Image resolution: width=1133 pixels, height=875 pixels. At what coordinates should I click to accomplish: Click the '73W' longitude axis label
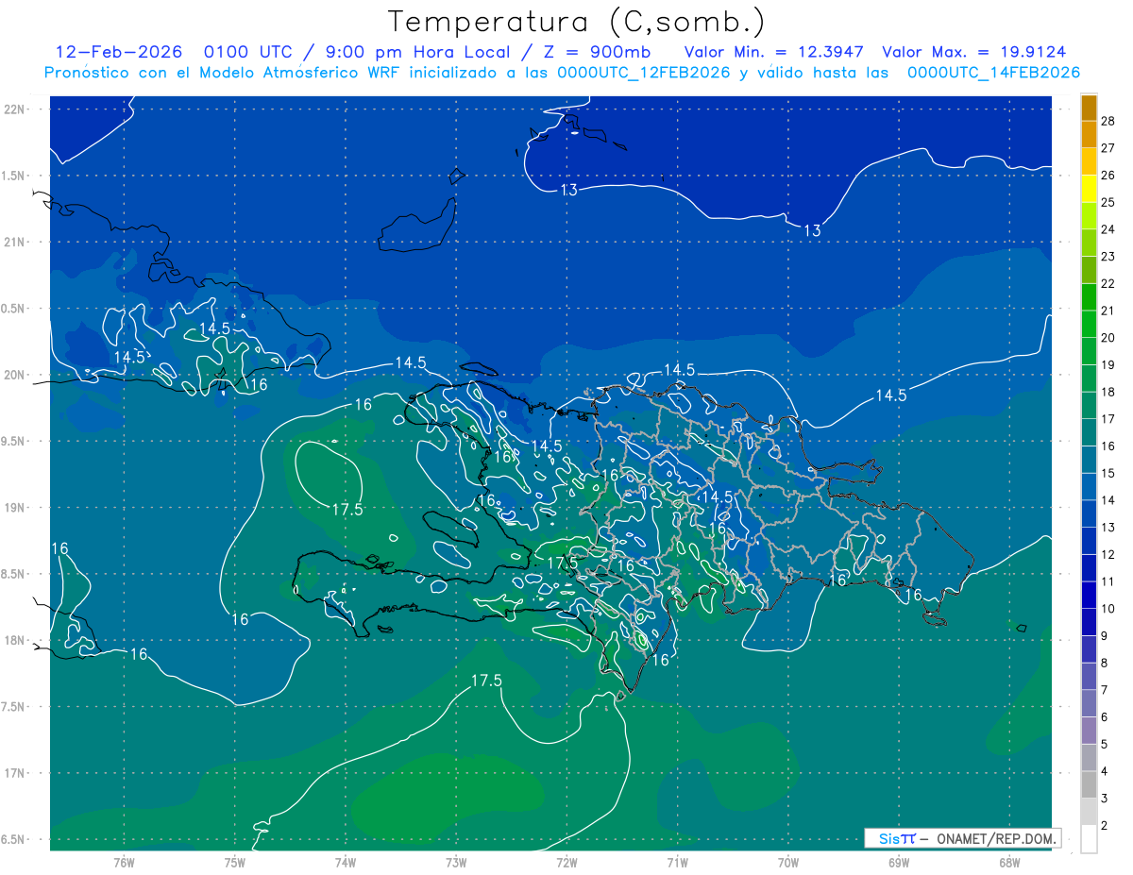click(456, 863)
